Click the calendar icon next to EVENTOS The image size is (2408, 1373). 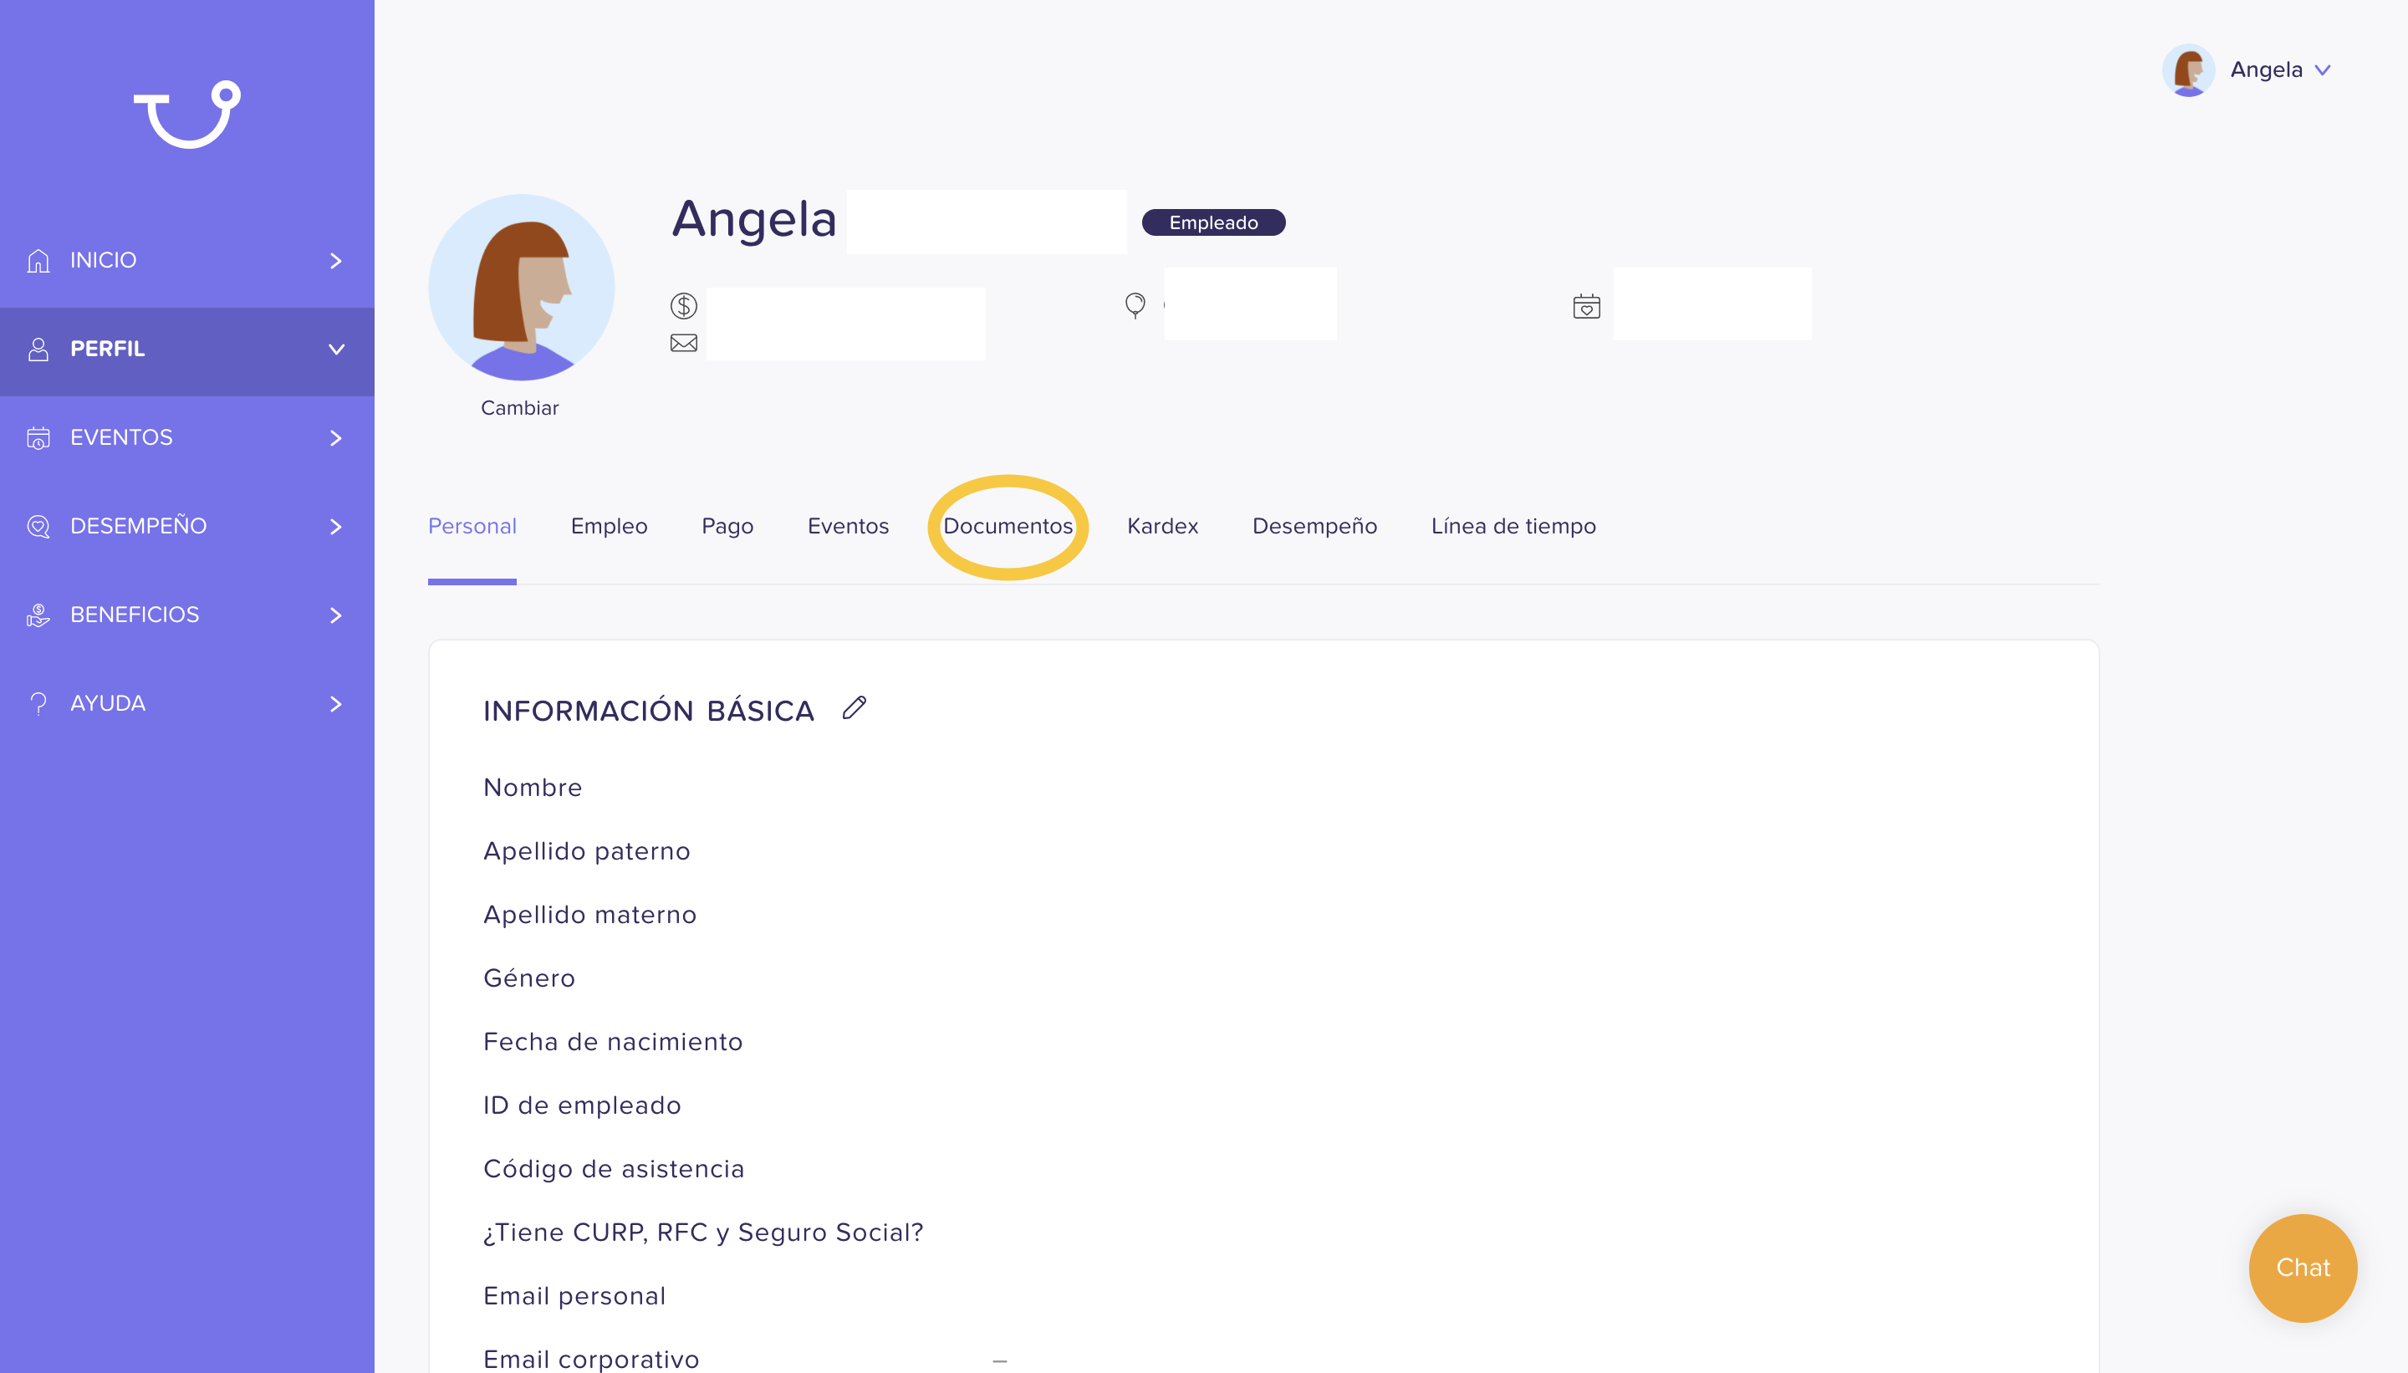click(38, 437)
